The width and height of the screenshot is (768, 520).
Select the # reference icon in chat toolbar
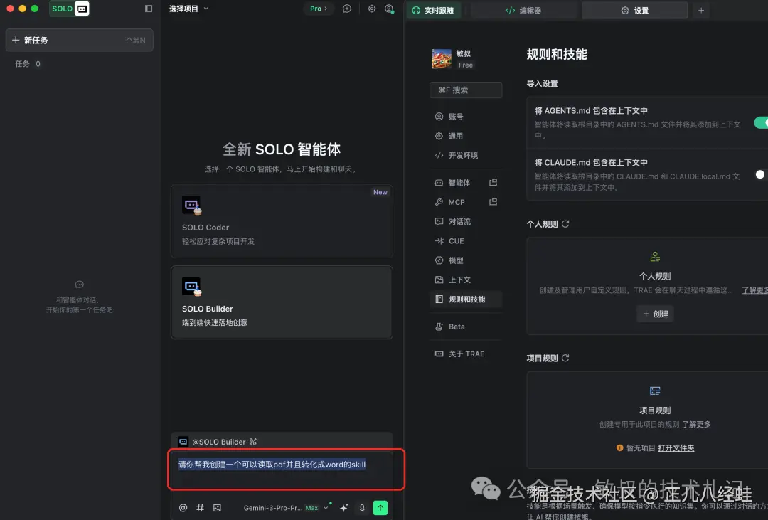(201, 507)
